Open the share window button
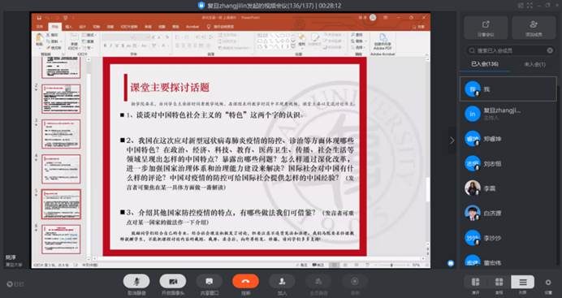The height and width of the screenshot is (298, 562). point(210,282)
